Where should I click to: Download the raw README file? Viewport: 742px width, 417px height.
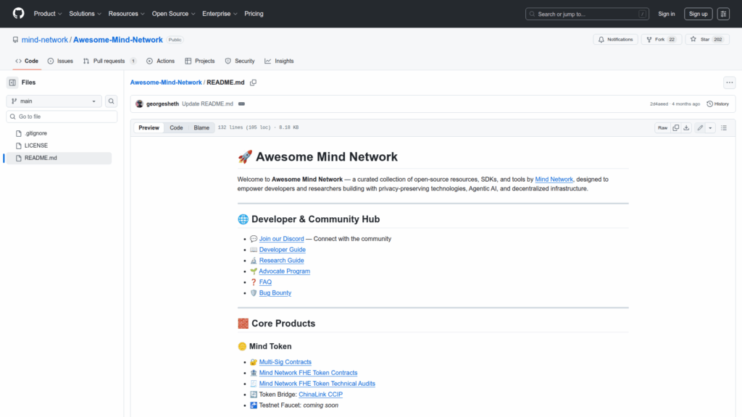686,127
